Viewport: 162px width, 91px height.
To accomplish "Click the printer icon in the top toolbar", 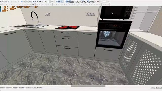I will tap(6, 2).
